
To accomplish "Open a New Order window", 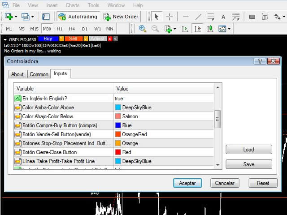I will click(121, 17).
